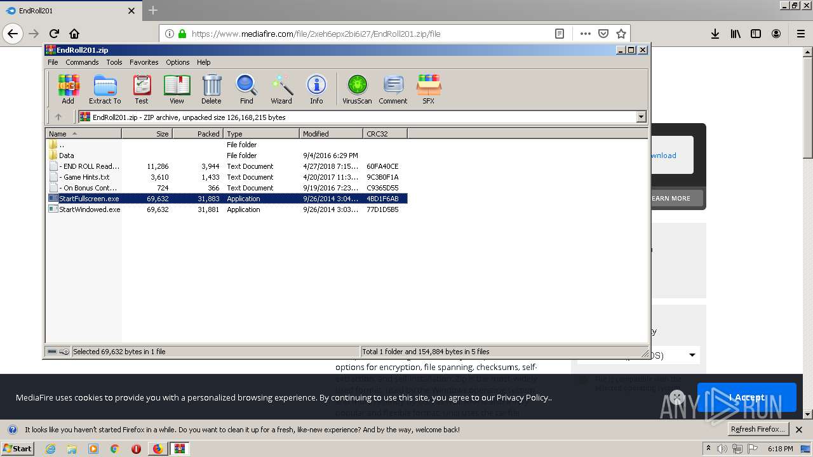Sort file list by Size column
The width and height of the screenshot is (813, 457).
pos(147,134)
